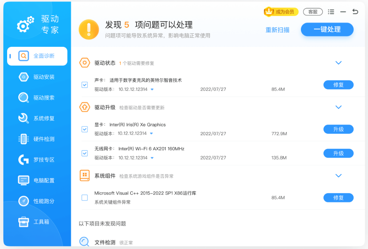This screenshot has width=368, height=249.
Task: Uncheck the 显卡 Iris Xe Graphics checkbox
Action: pos(85,129)
